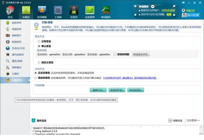Select the 应用模板 star icon

pos(42,12)
